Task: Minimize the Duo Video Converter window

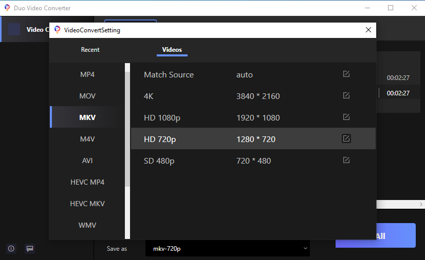Action: [367, 8]
